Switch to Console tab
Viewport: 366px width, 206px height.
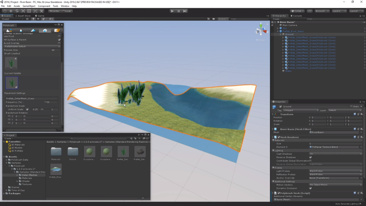point(296,16)
